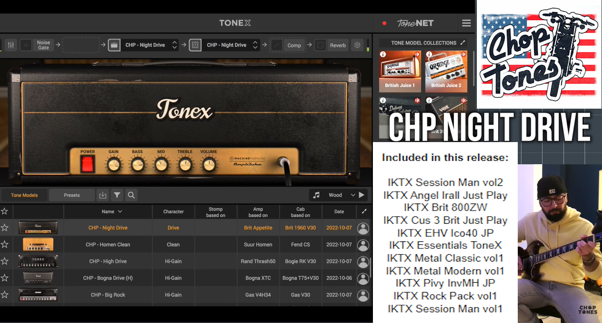Switch to the Tone Models tab

pos(24,195)
